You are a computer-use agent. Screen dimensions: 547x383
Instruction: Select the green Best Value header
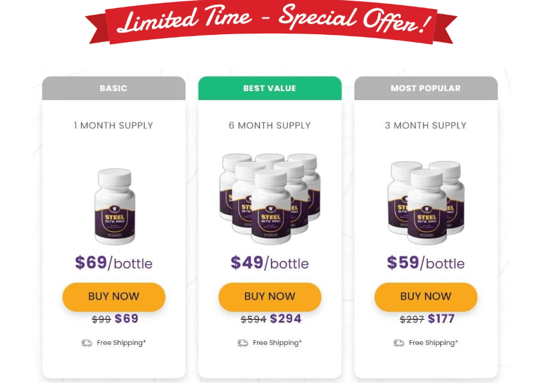coord(270,88)
